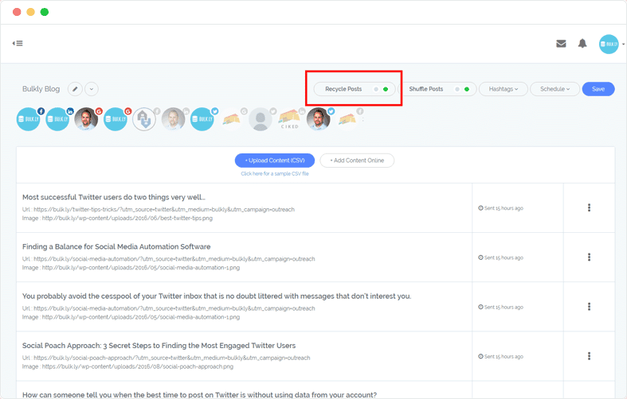Expand the Schedule dropdown
Viewport: 627px width, 399px height.
[555, 89]
